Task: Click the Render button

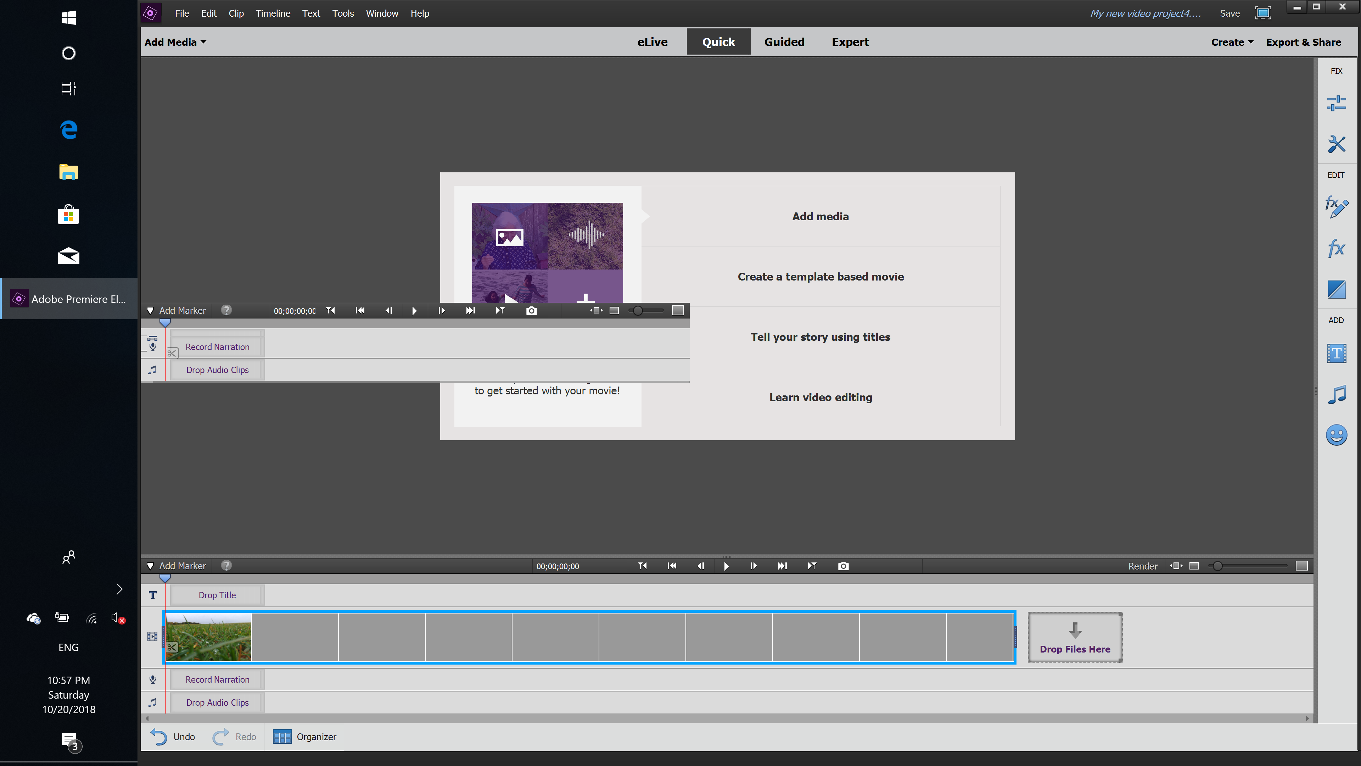Action: [x=1143, y=566]
